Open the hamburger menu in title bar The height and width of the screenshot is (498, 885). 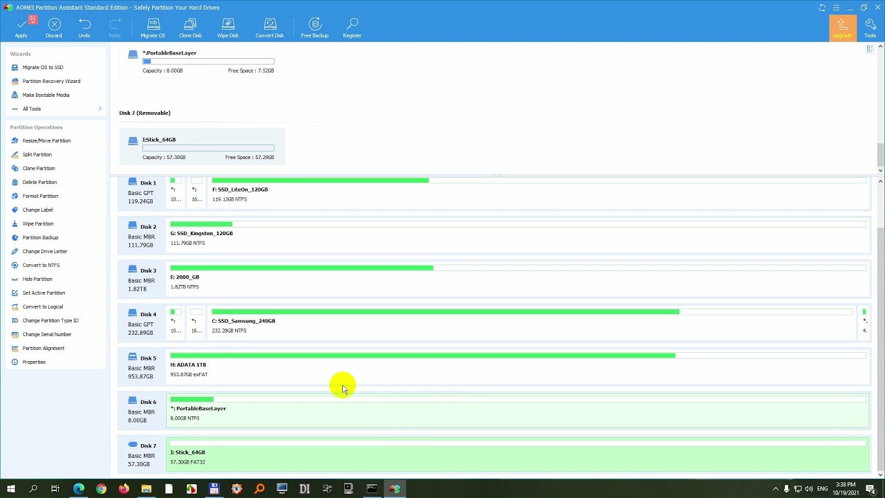[x=836, y=8]
